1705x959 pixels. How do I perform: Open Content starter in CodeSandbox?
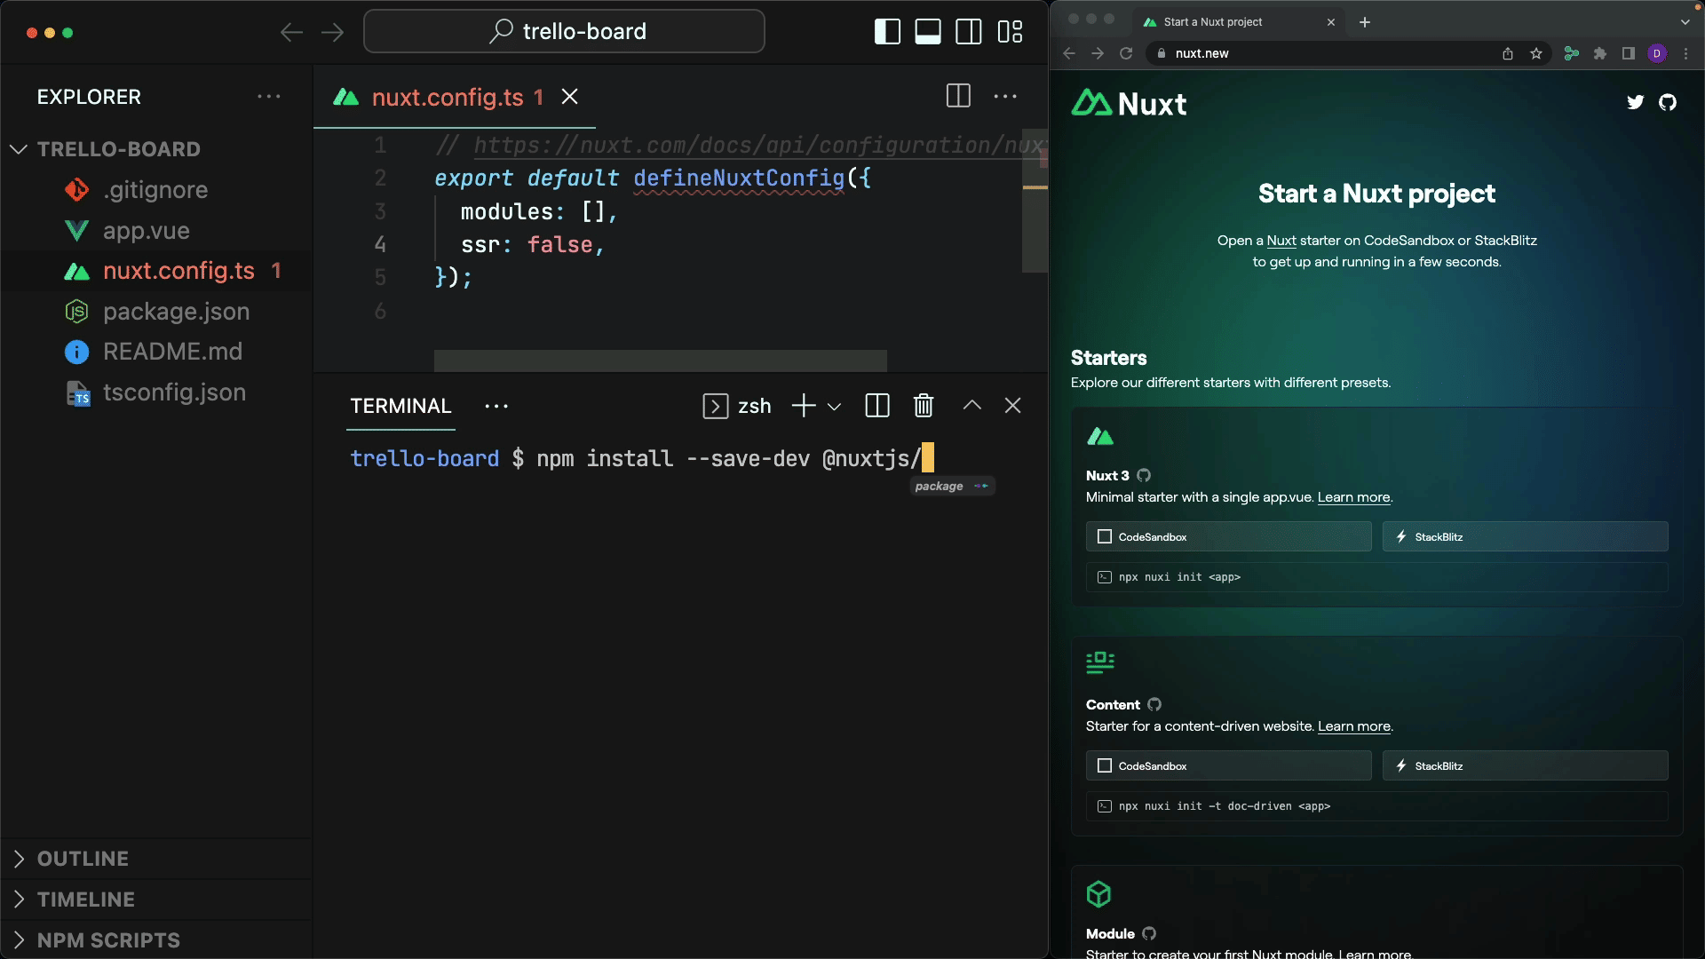point(1228,765)
